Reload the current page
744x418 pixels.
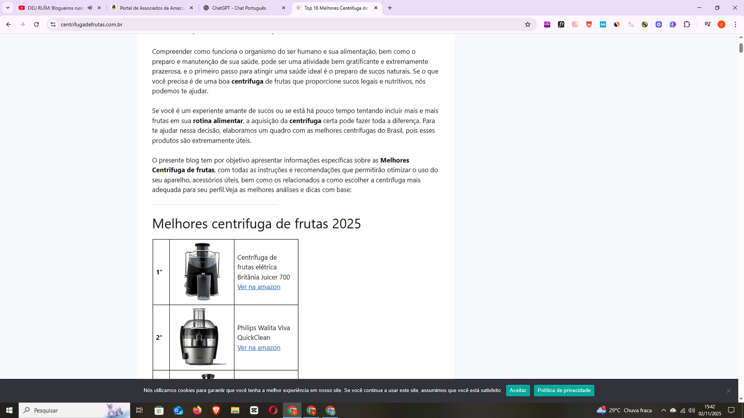coord(36,25)
